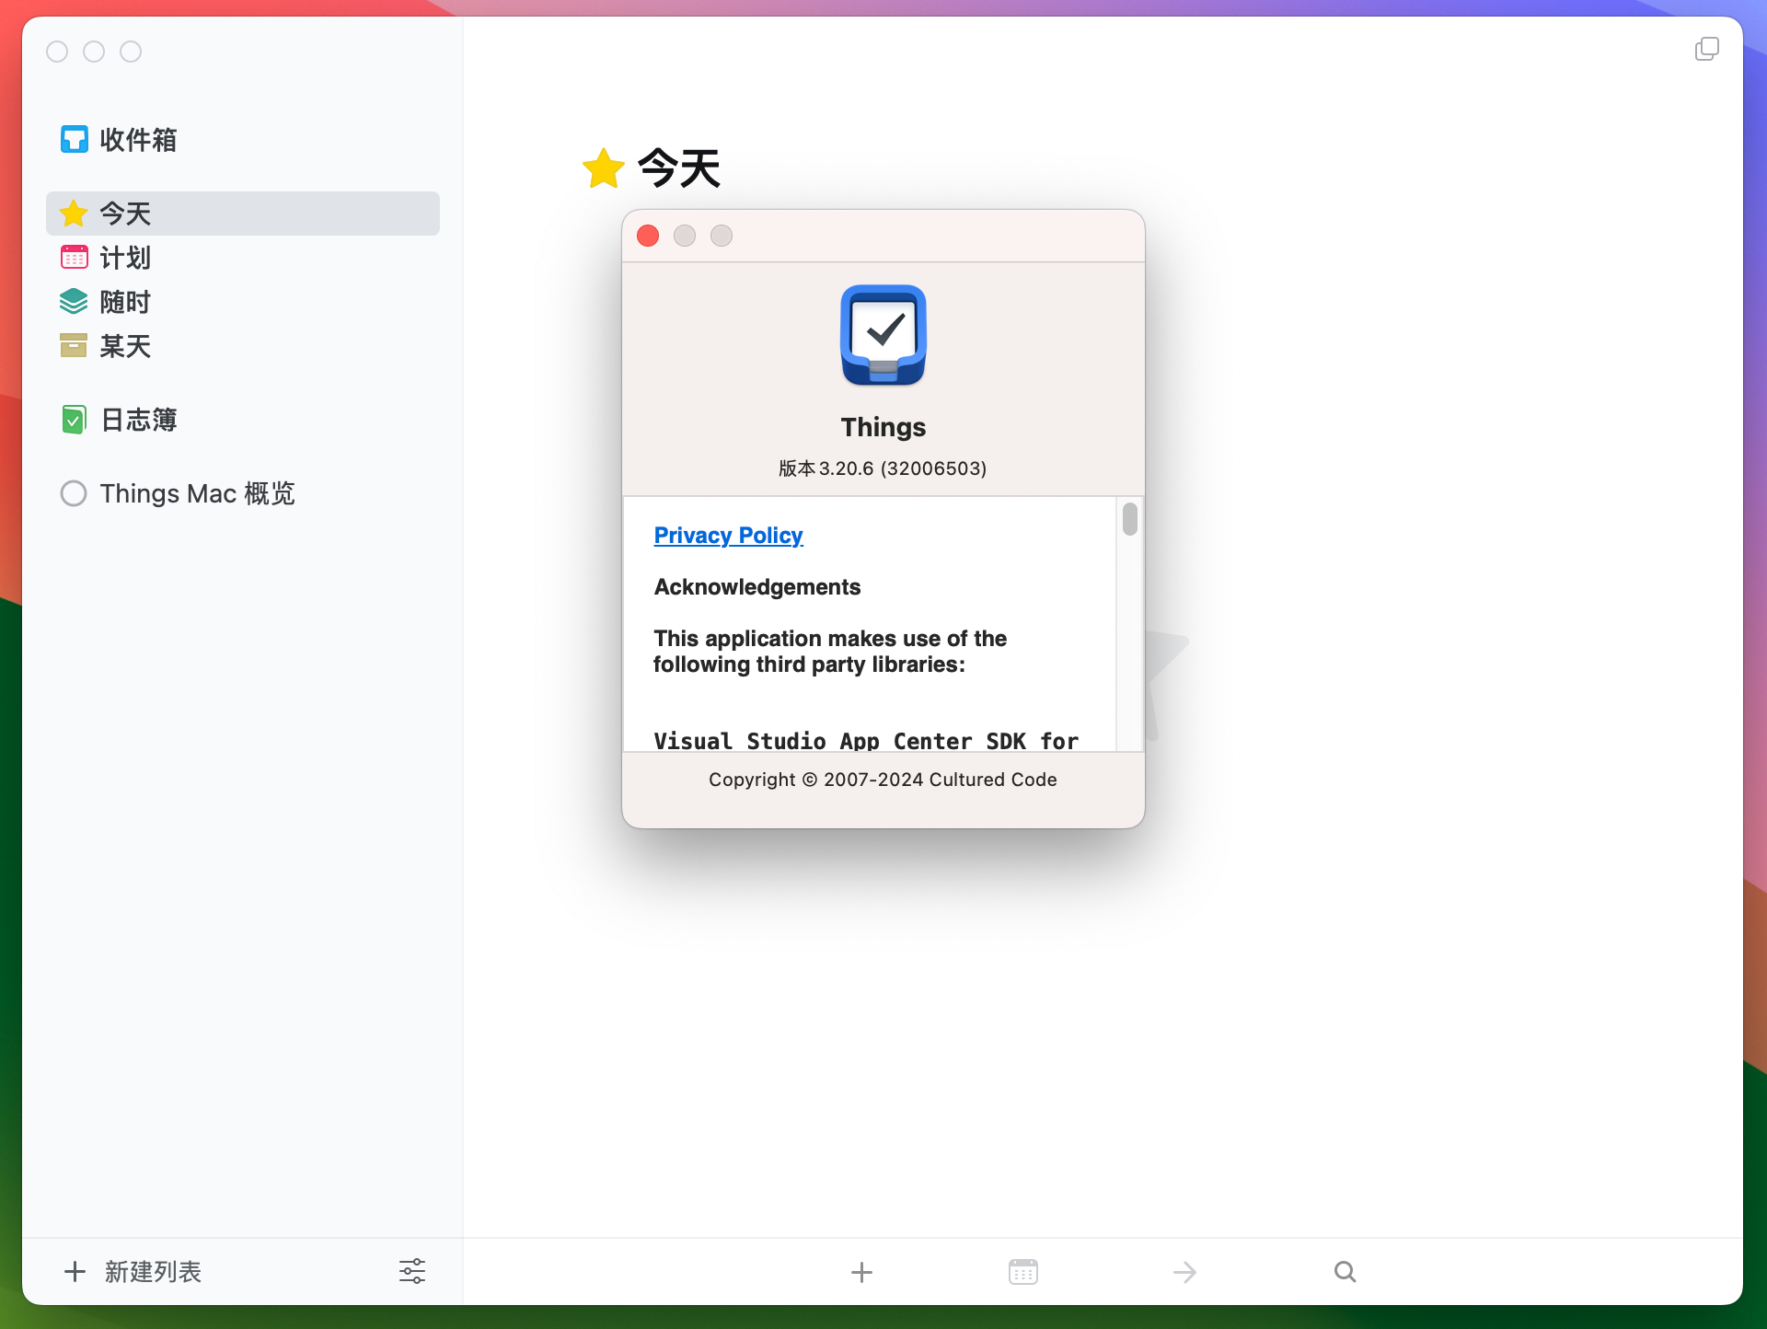Open quick find with the magnifier icon
Screen dimensions: 1767x1329
coord(1345,1272)
